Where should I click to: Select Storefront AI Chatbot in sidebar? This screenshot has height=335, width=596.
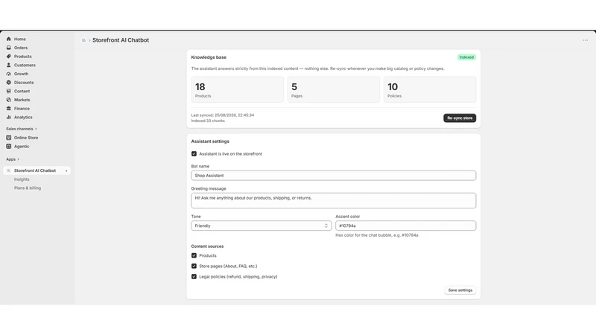(37, 171)
